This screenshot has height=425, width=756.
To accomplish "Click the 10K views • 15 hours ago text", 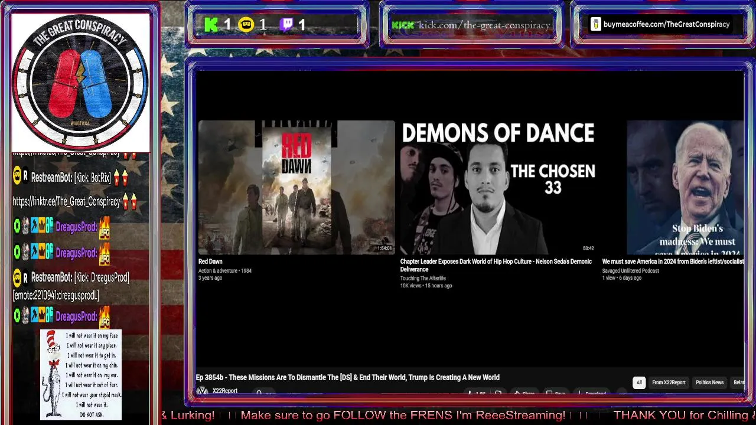I will pyautogui.click(x=426, y=286).
